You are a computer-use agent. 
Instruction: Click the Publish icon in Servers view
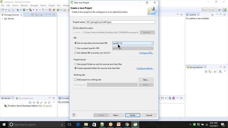click(49, 102)
